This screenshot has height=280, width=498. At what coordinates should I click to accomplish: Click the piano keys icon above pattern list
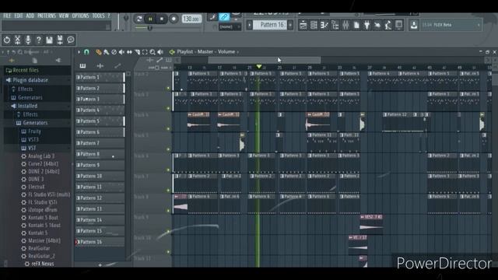pos(82,65)
